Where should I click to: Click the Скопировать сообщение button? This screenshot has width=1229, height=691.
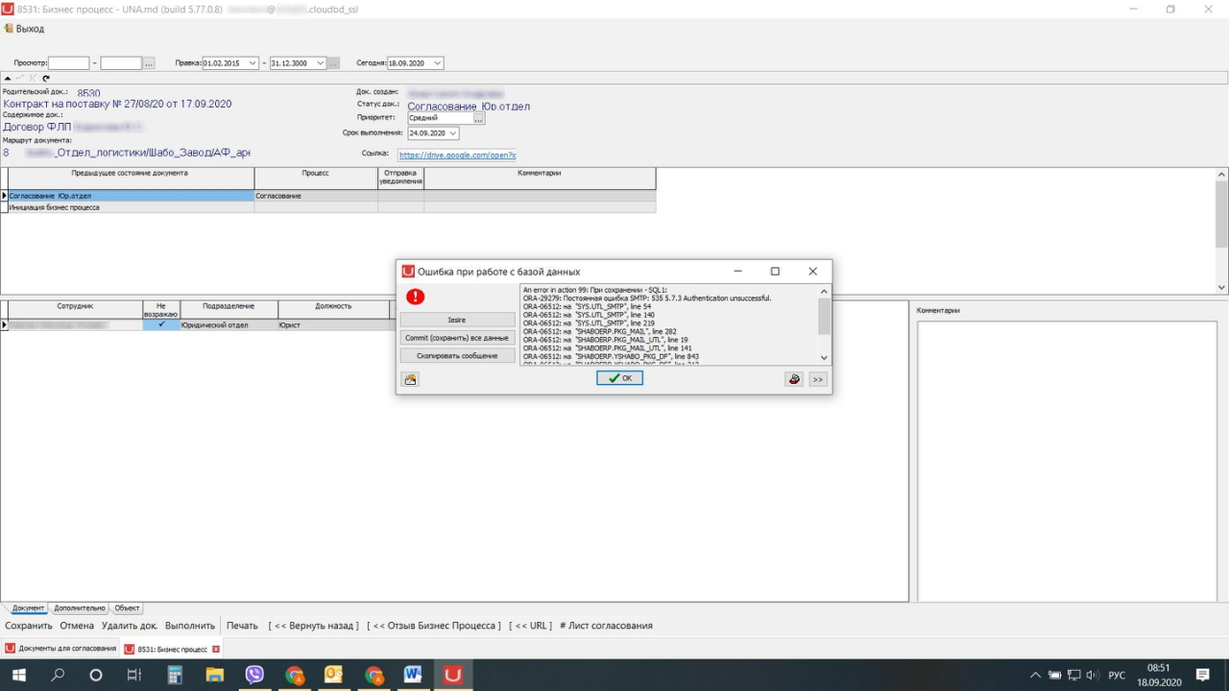click(x=457, y=355)
